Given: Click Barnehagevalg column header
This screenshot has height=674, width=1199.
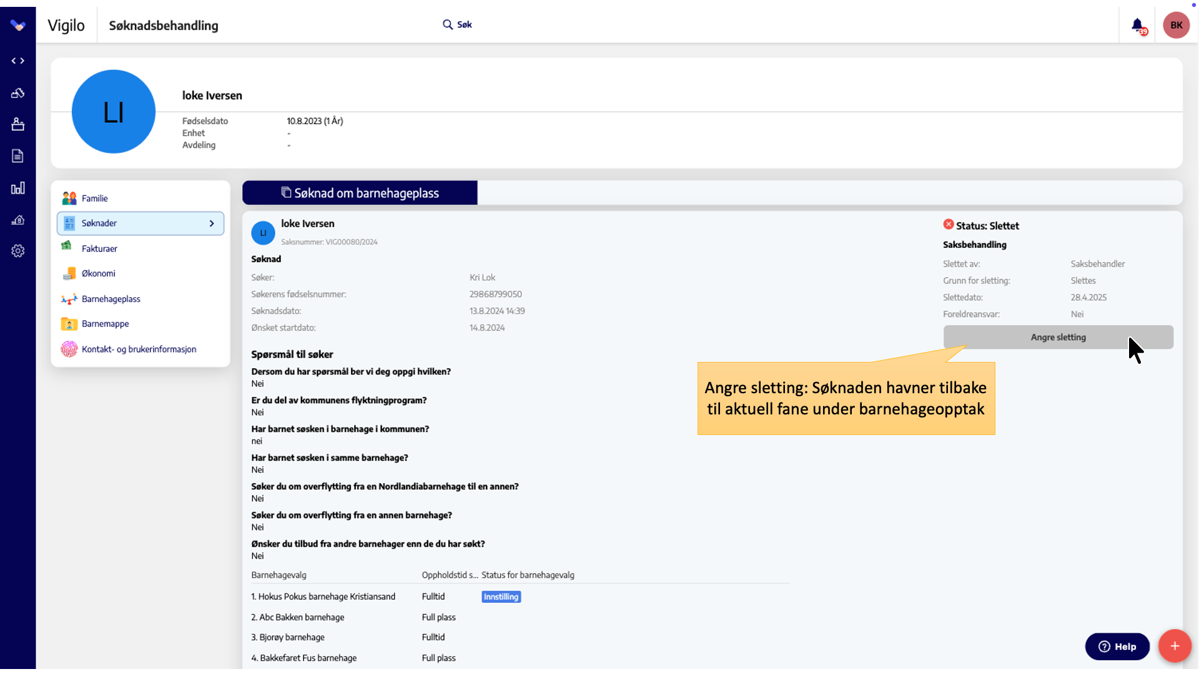Looking at the screenshot, I should 279,575.
